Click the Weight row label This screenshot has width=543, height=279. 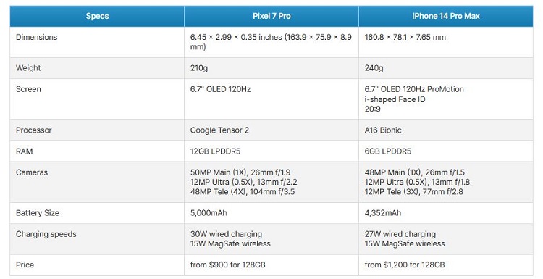click(28, 68)
